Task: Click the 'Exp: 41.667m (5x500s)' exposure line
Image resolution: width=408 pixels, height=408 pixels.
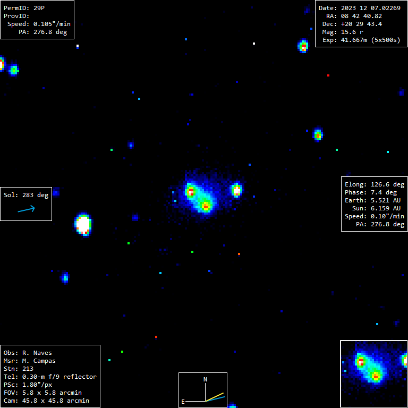Action: pos(361,40)
